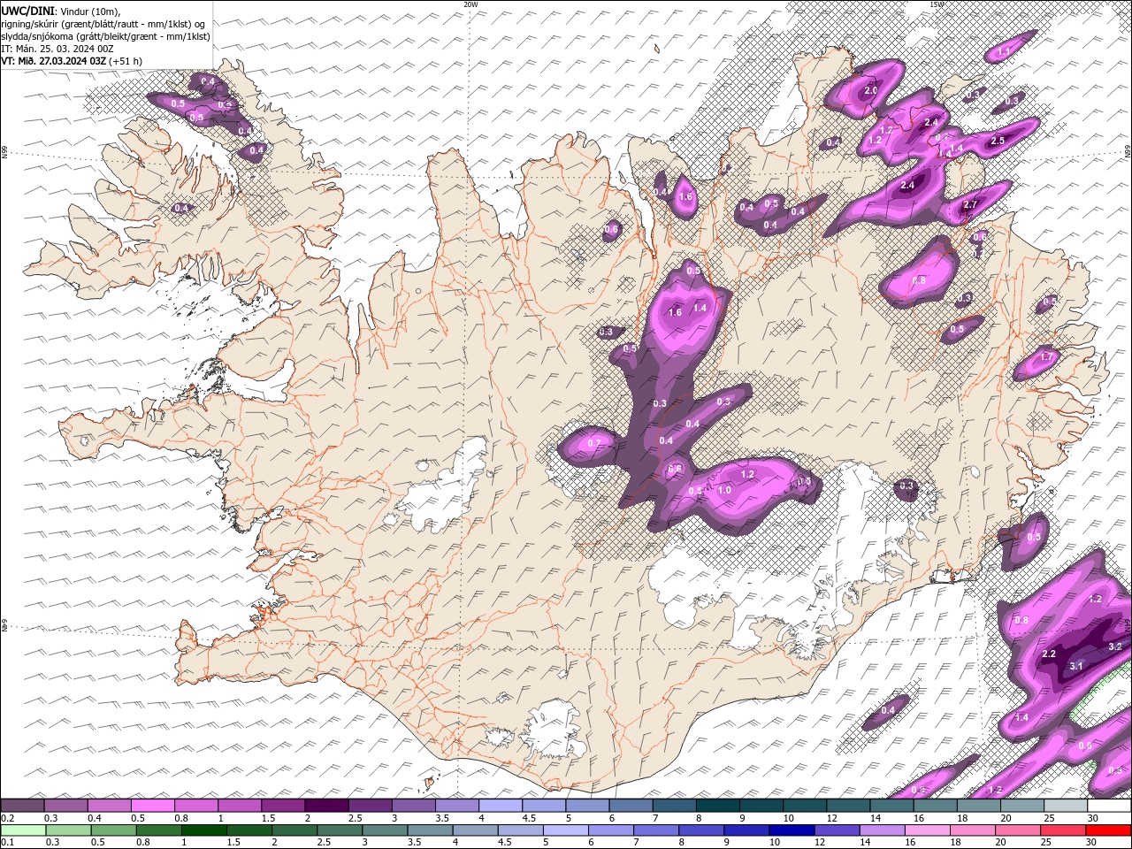Click the 2.5 precipitation value
Screen dimensions: 1132x849
(x=998, y=141)
